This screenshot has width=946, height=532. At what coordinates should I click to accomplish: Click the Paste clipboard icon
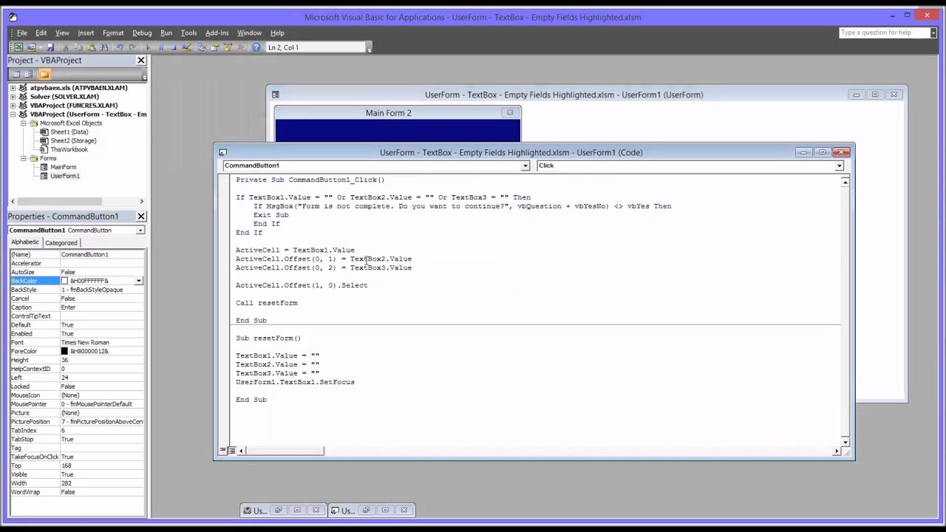tap(91, 47)
